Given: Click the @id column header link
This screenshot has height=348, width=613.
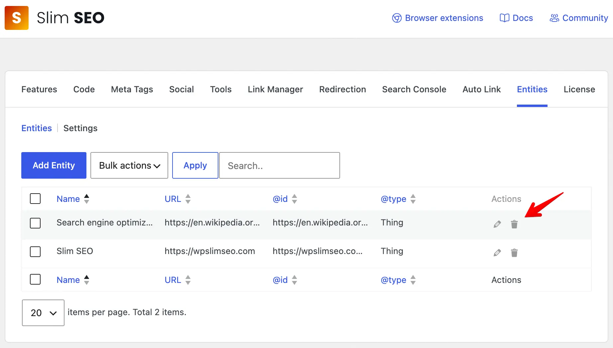Looking at the screenshot, I should [x=280, y=199].
